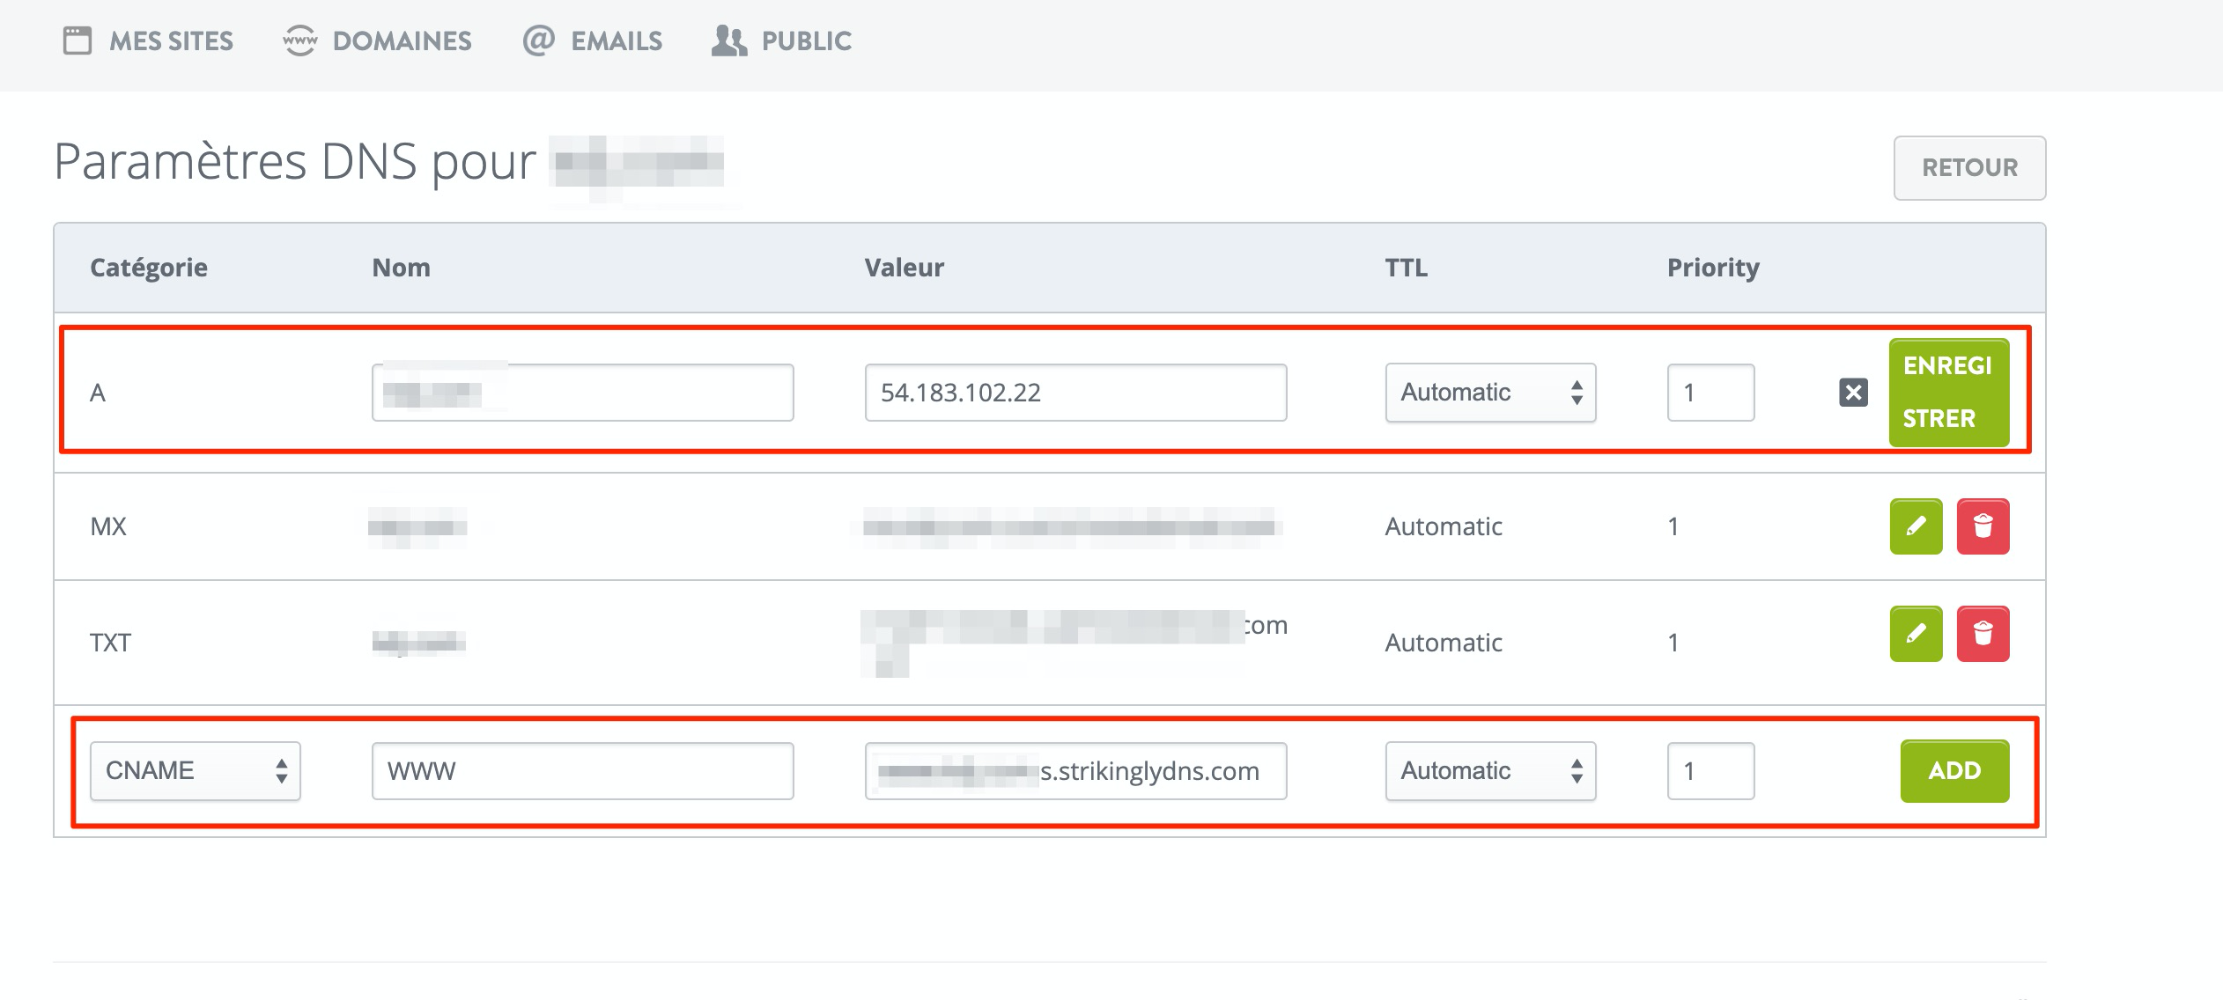
Task: Focus the A record name field
Action: [582, 393]
